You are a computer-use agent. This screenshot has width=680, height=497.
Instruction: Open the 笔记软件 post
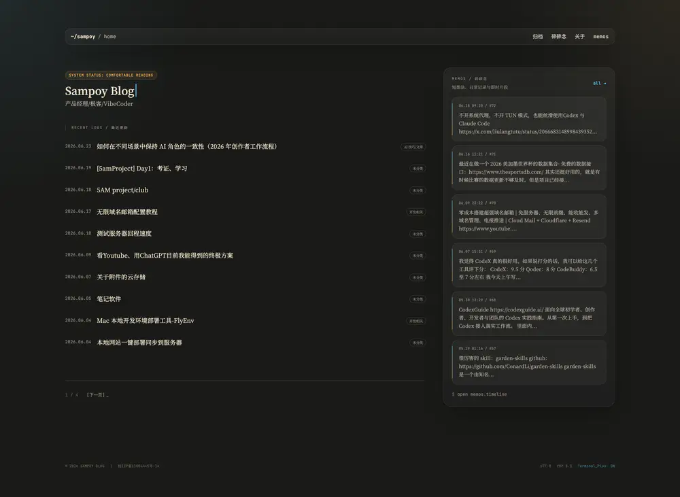(x=109, y=298)
